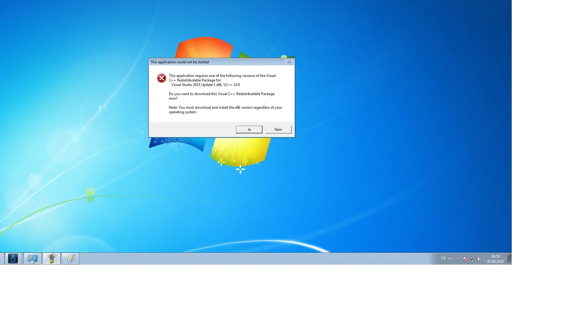
Task: Open the Paint palette icon in the taskbar
Action: pyautogui.click(x=70, y=259)
